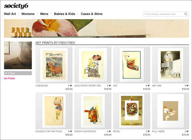Click heart icon beside AMY AND
192x140 pixels.
tap(187, 86)
